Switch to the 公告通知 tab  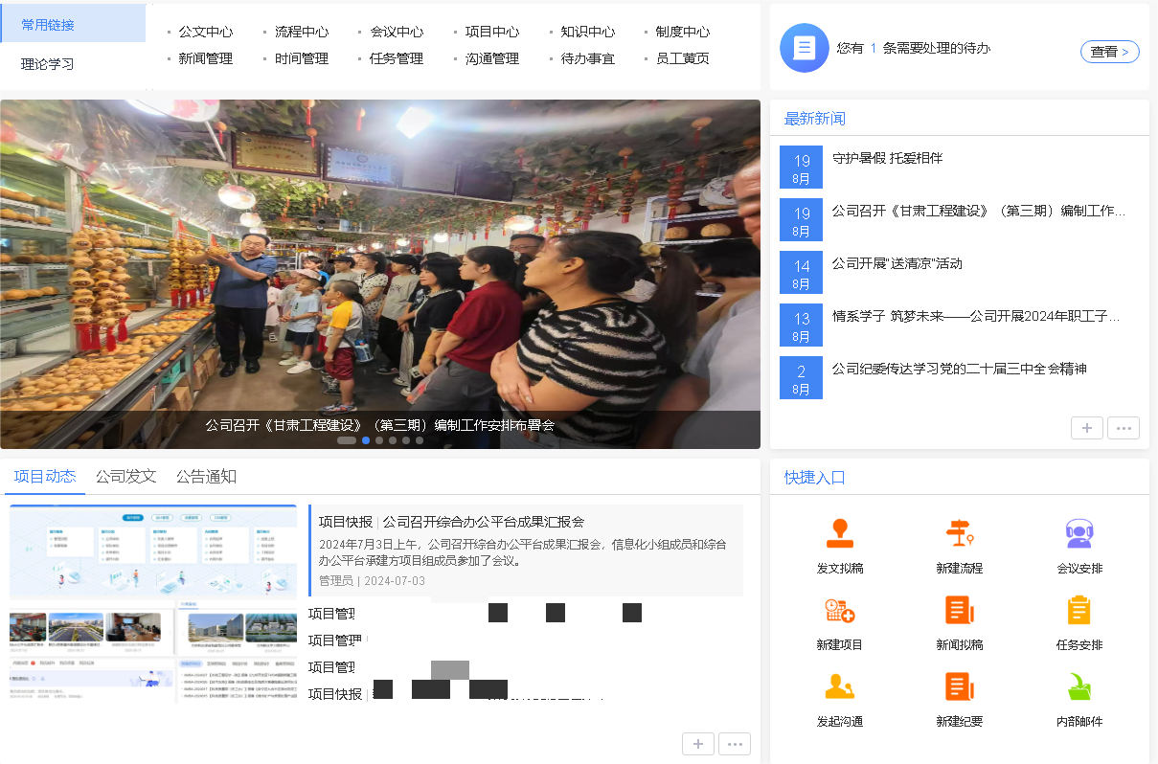pos(206,476)
